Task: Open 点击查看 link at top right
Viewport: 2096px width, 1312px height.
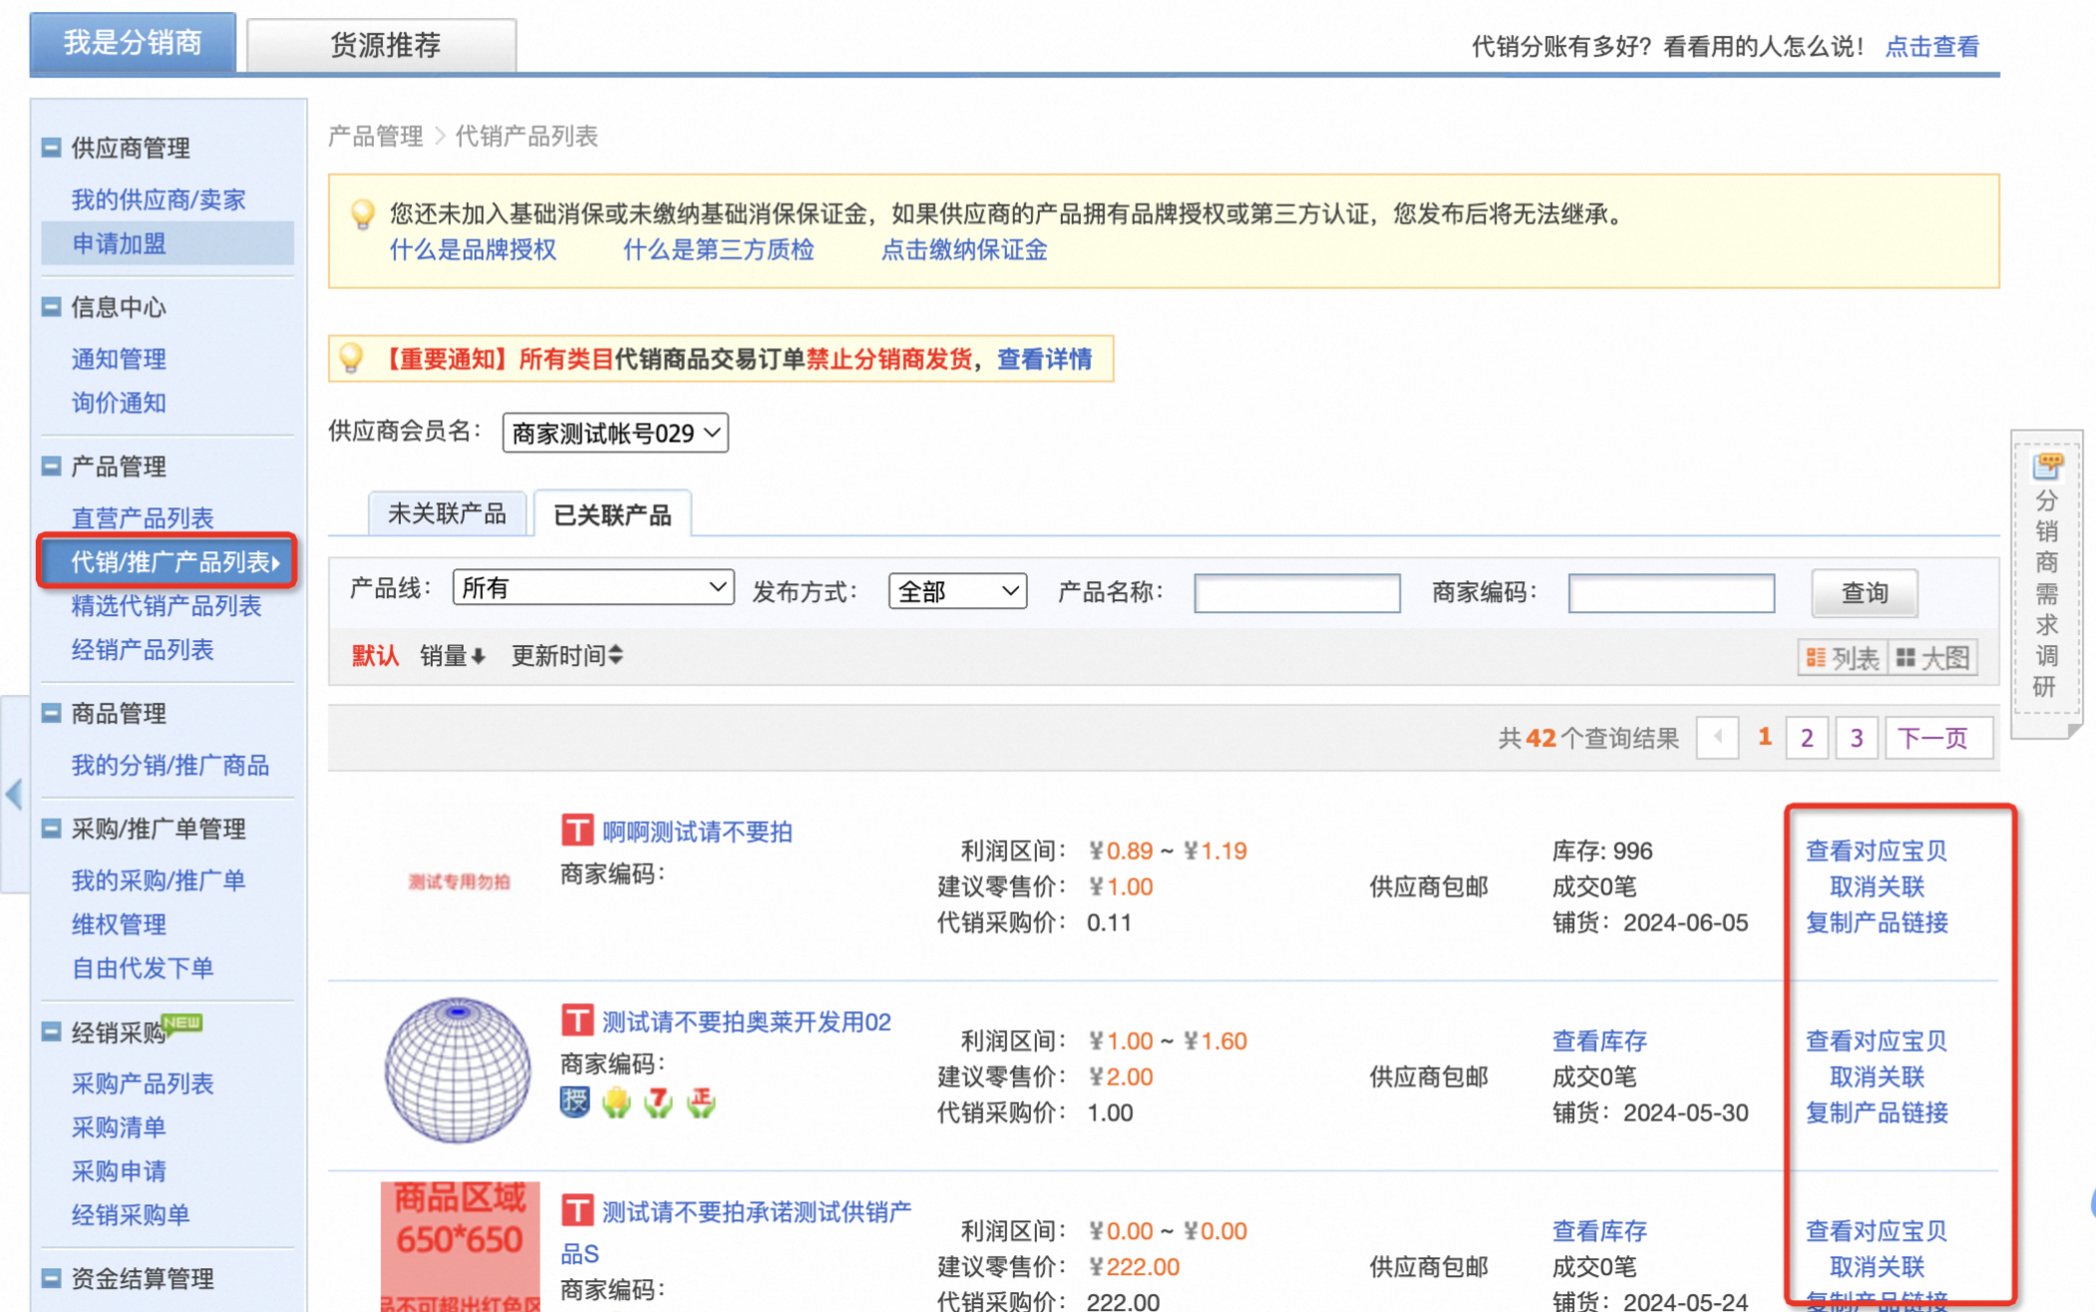Action: (x=1931, y=47)
